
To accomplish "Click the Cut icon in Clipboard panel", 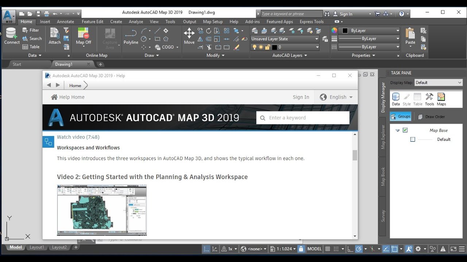I will click(424, 31).
